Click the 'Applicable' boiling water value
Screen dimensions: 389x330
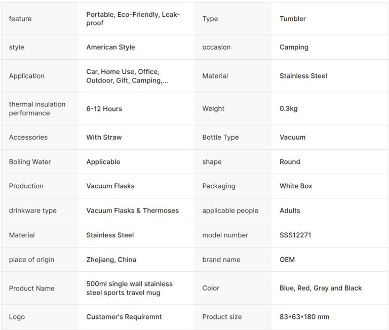tap(103, 162)
